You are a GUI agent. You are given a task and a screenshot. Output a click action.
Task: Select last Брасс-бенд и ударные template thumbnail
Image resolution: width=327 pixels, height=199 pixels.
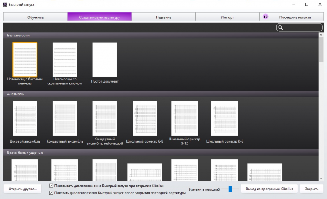(265, 172)
